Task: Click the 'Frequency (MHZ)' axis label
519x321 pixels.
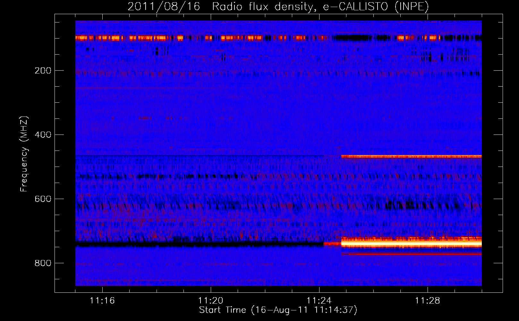Action: 24,154
